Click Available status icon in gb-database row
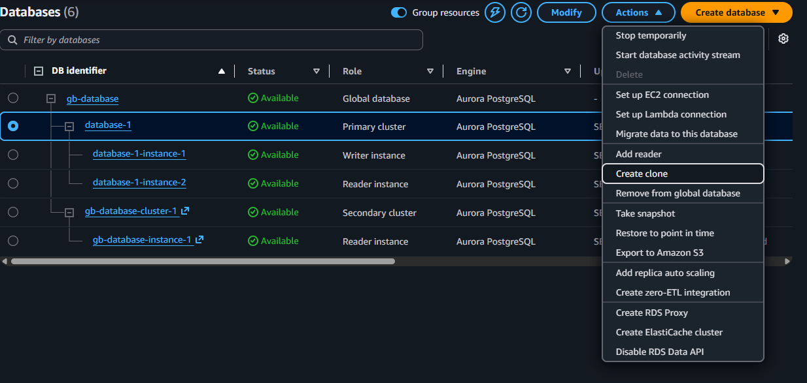 [253, 99]
